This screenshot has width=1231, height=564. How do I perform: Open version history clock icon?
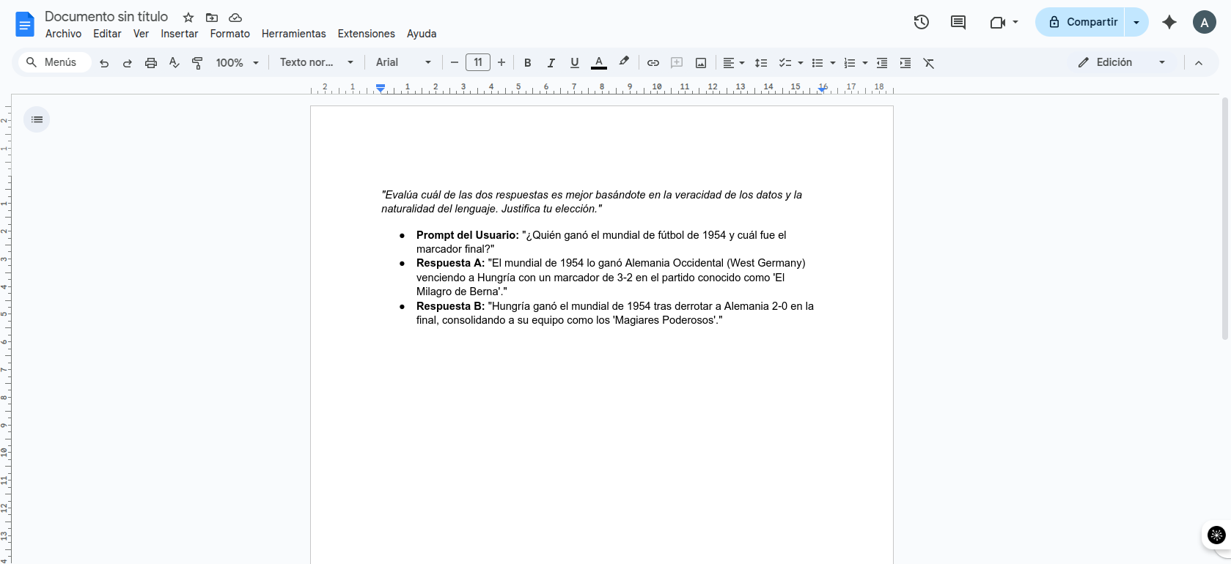tap(922, 22)
